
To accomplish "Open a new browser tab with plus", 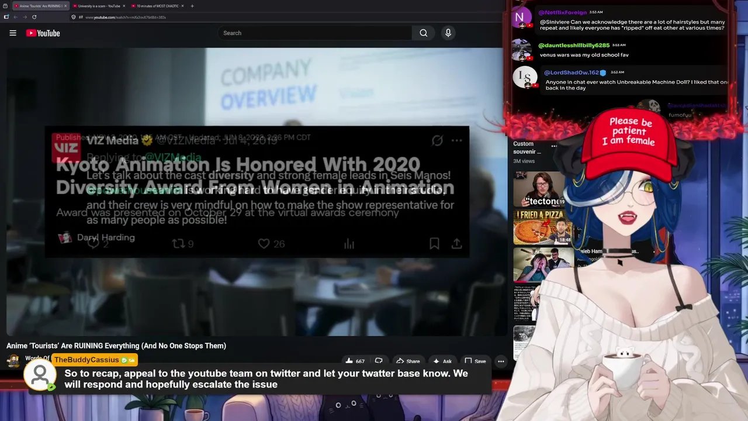I will pyautogui.click(x=192, y=6).
